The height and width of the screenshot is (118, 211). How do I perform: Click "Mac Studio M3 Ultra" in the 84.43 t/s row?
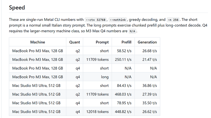(x=29, y=86)
